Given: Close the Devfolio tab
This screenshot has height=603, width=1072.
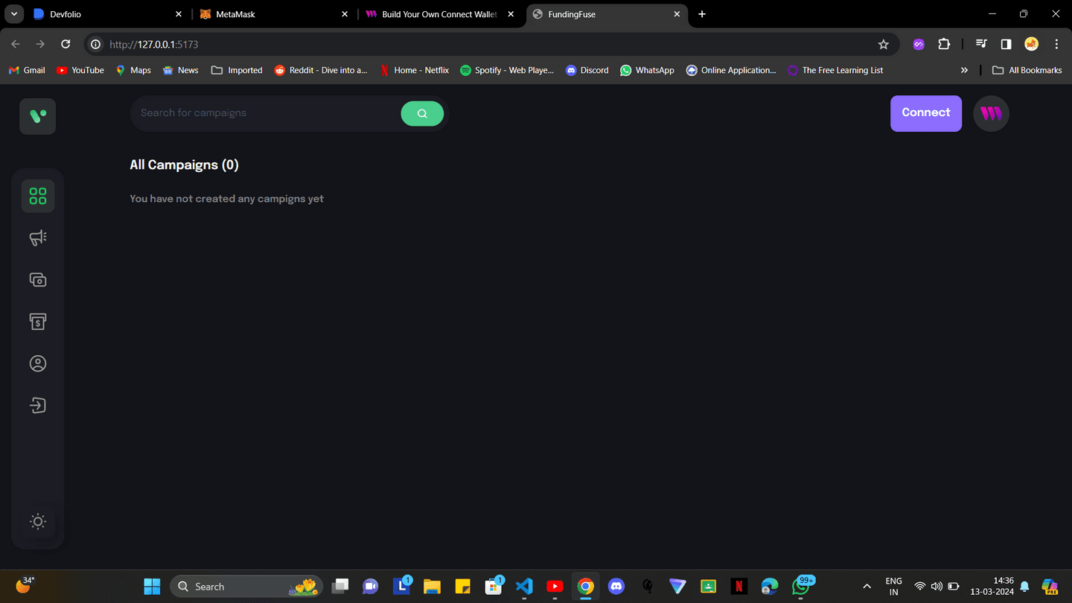Looking at the screenshot, I should 179,14.
